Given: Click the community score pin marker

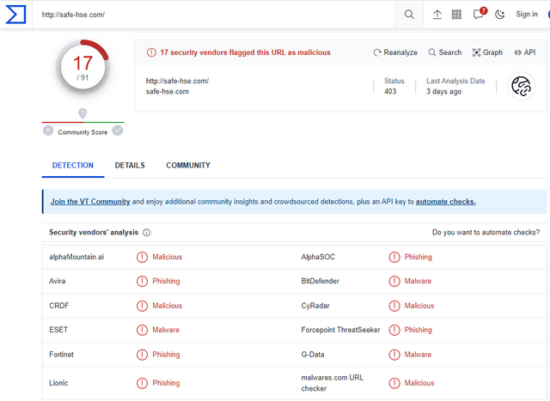Looking at the screenshot, I should 82,113.
